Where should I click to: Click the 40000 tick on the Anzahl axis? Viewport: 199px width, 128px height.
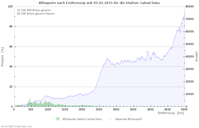click(x=190, y=57)
